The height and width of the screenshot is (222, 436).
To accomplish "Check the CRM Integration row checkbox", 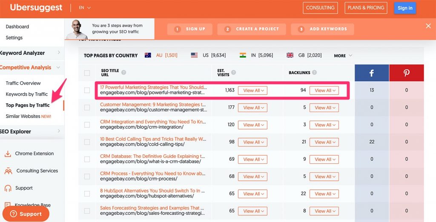I will click(87, 125).
